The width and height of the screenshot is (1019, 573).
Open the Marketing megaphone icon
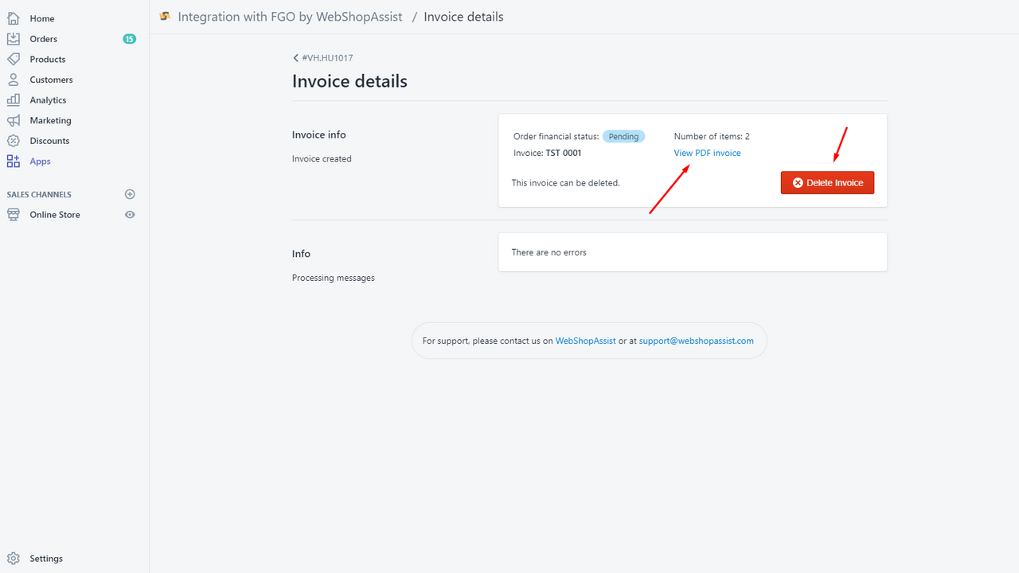pos(13,120)
